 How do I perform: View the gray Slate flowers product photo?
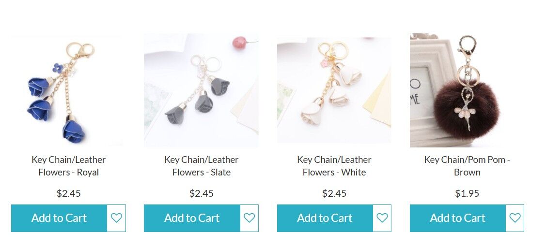click(x=201, y=90)
